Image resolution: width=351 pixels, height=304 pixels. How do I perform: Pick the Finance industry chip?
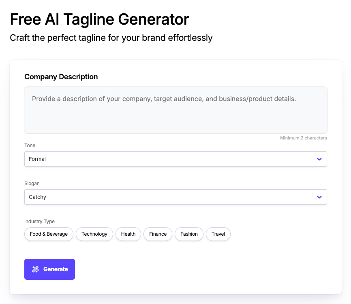[x=158, y=234]
